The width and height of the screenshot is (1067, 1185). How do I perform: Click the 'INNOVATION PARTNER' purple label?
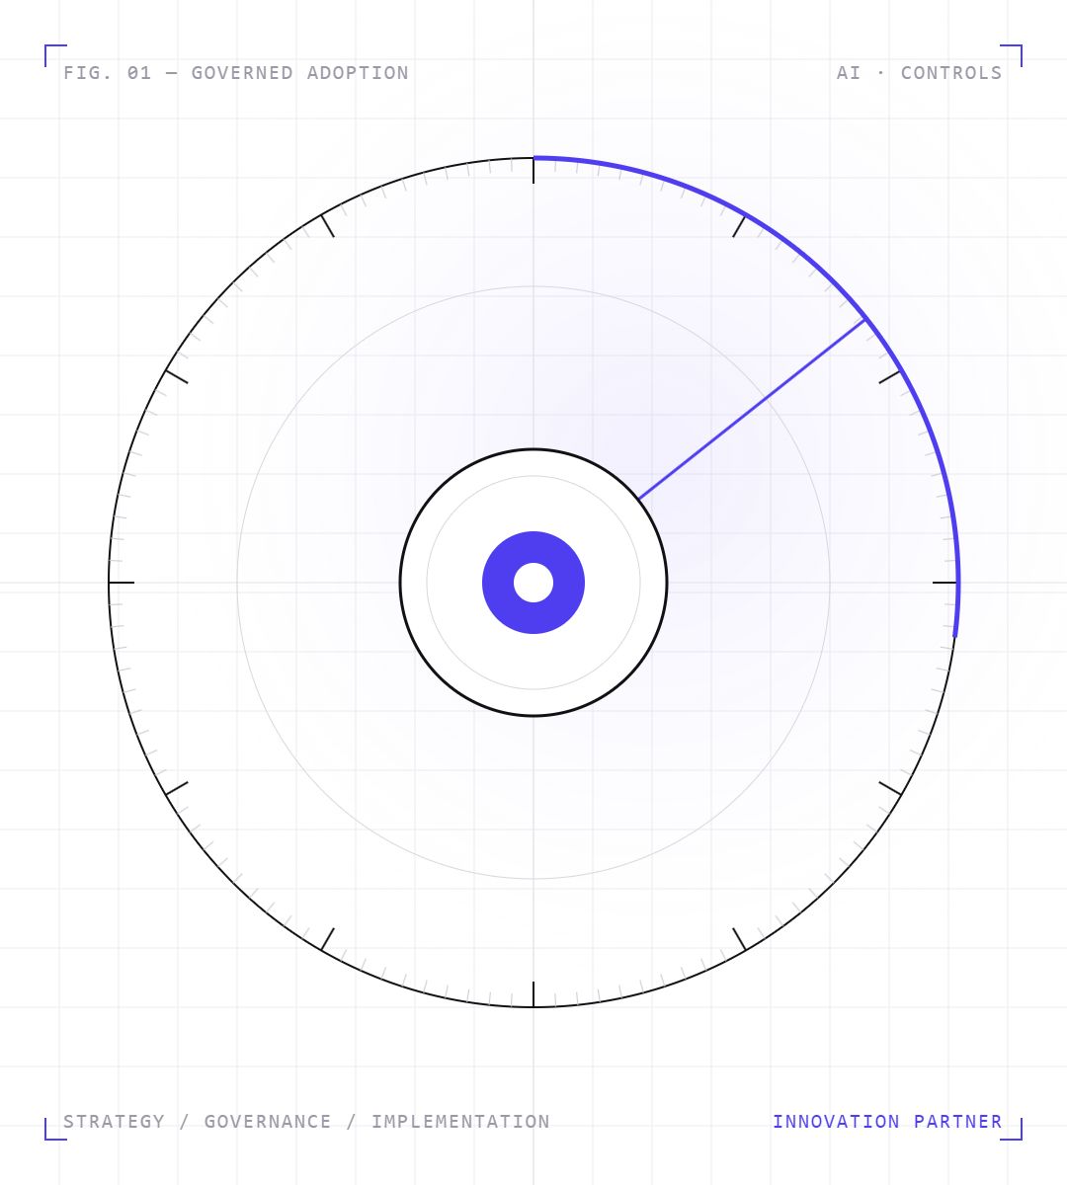click(887, 1122)
